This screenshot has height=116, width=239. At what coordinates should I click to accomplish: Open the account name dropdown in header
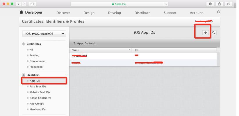[204, 21]
